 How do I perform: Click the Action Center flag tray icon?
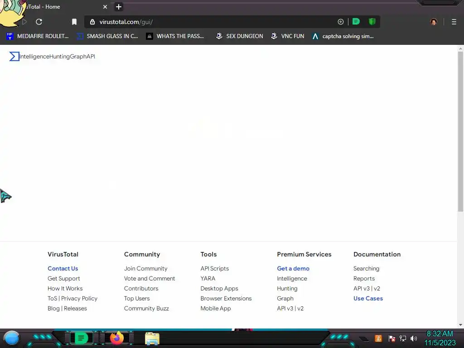(x=391, y=338)
